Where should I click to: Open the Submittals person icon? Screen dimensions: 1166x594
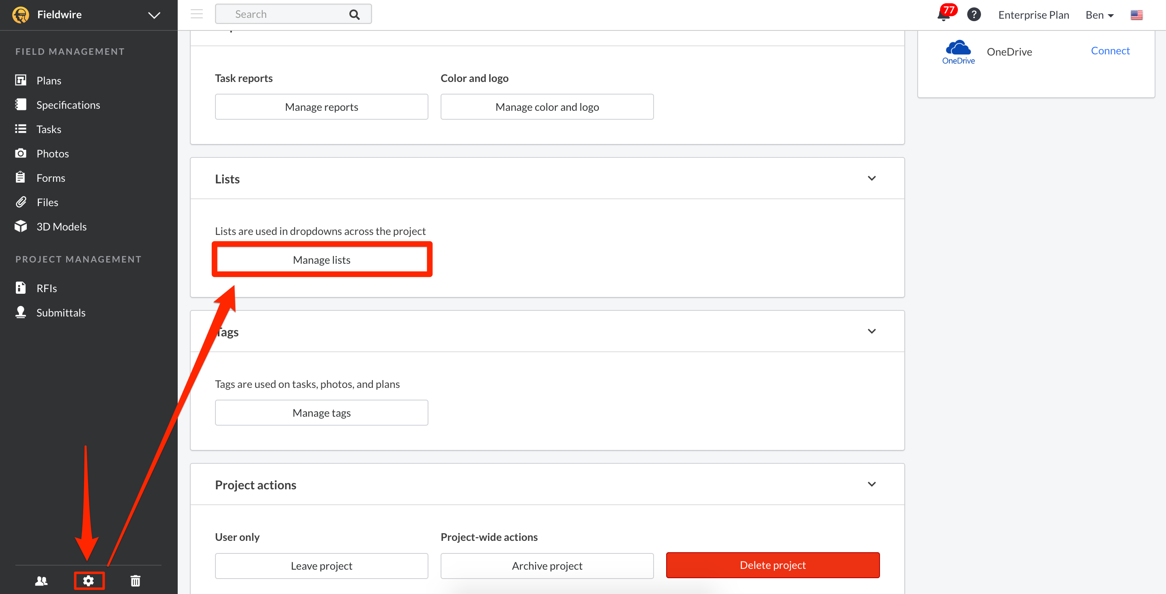pos(21,312)
